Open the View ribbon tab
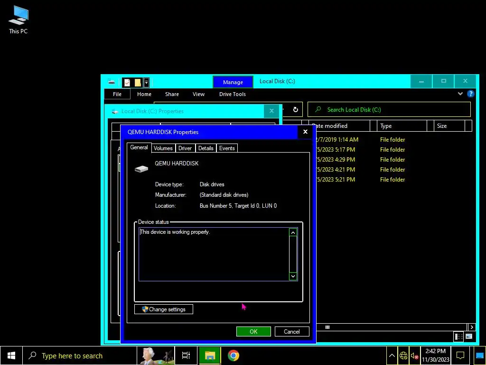This screenshot has width=486, height=365. [198, 94]
